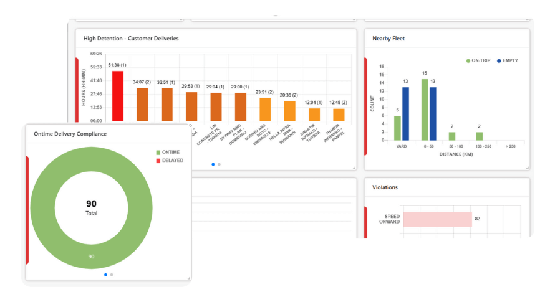The image size is (555, 302).
Task: Click resize handle of Ontime Delivery Compliance
Action: (x=189, y=278)
